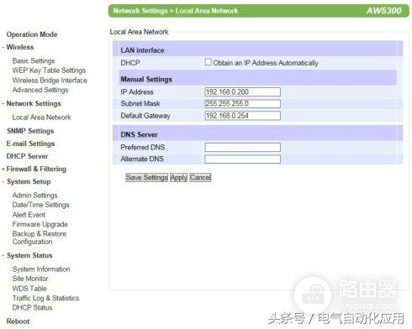
Task: Open E-mail Settings menu item
Action: [30, 144]
